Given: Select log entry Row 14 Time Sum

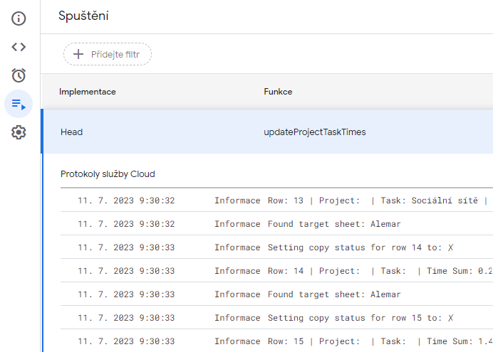Looking at the screenshot, I should point(276,271).
